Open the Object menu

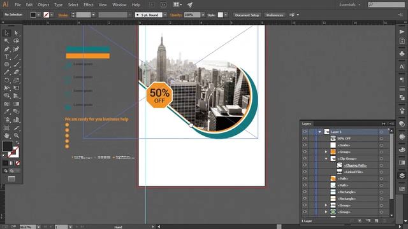click(43, 4)
